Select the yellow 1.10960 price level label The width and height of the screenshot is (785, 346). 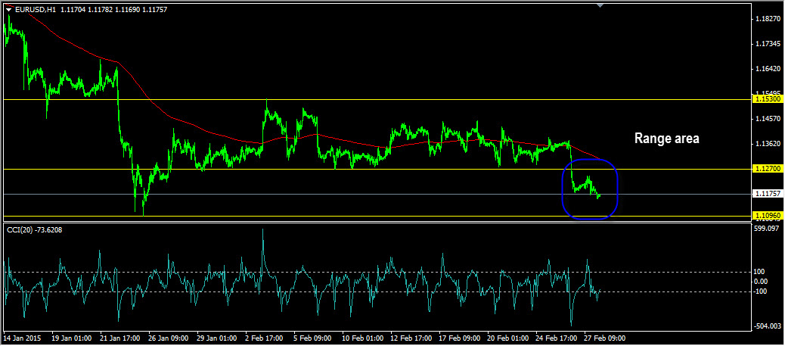click(767, 216)
